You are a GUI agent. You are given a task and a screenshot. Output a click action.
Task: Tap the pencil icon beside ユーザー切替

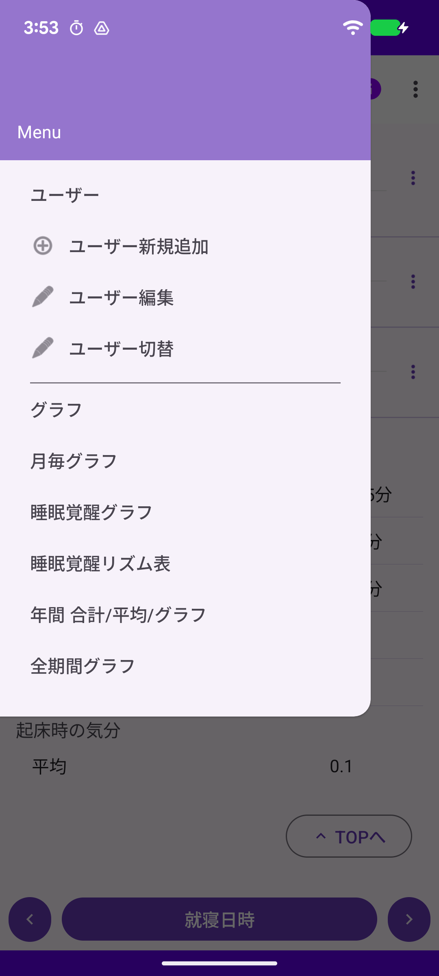coord(43,348)
